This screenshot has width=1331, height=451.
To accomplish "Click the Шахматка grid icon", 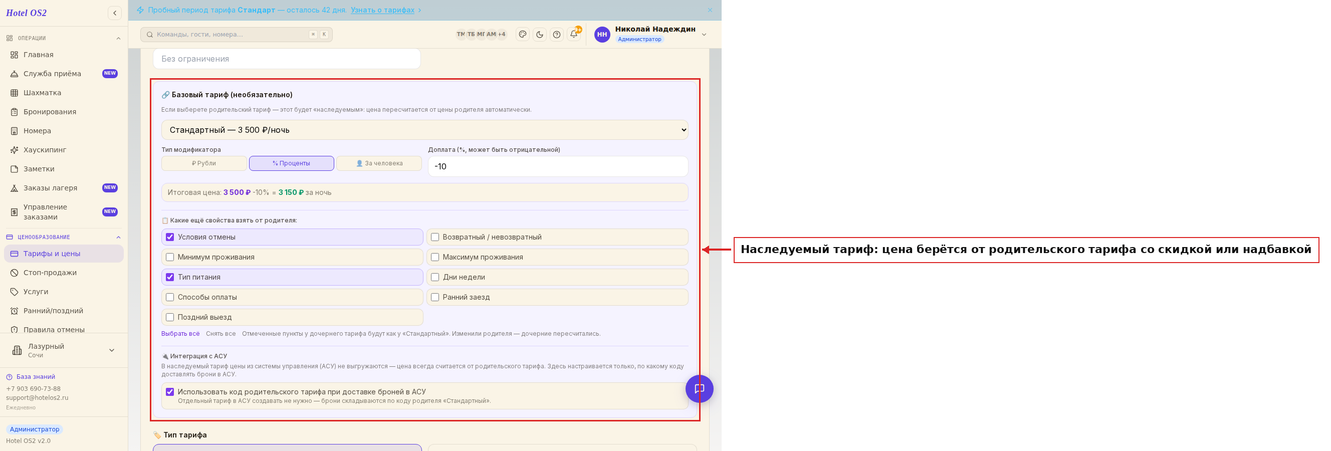I will click(15, 93).
